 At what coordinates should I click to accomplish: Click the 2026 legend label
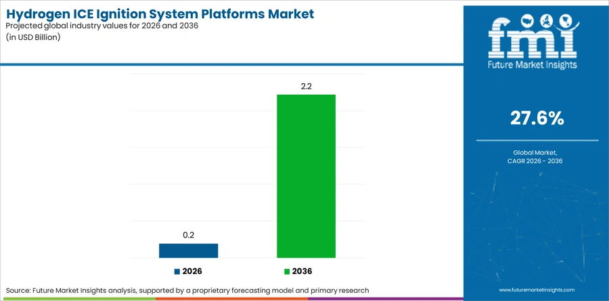(192, 272)
